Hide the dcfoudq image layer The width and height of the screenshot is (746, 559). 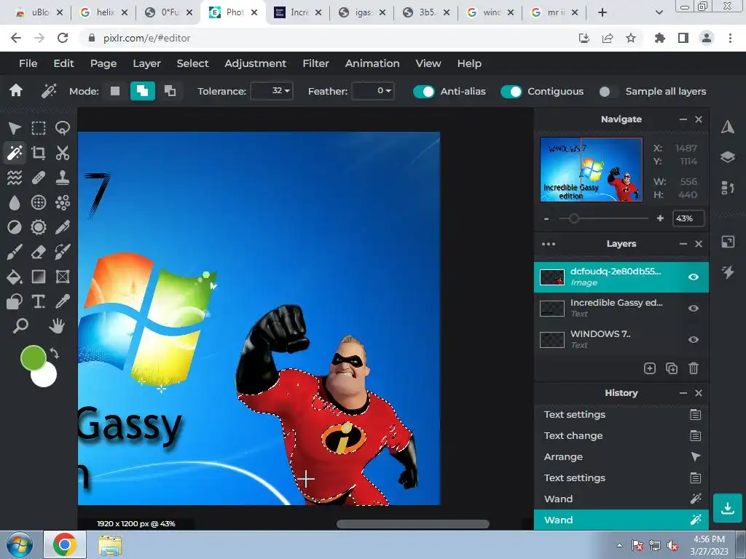point(694,277)
